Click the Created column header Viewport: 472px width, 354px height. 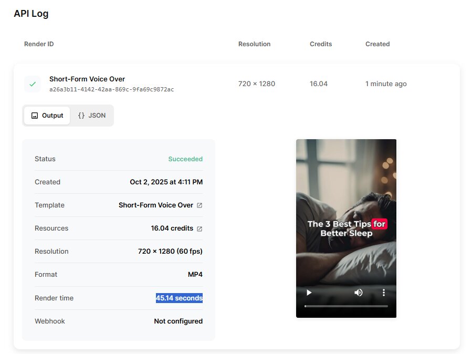click(x=377, y=44)
